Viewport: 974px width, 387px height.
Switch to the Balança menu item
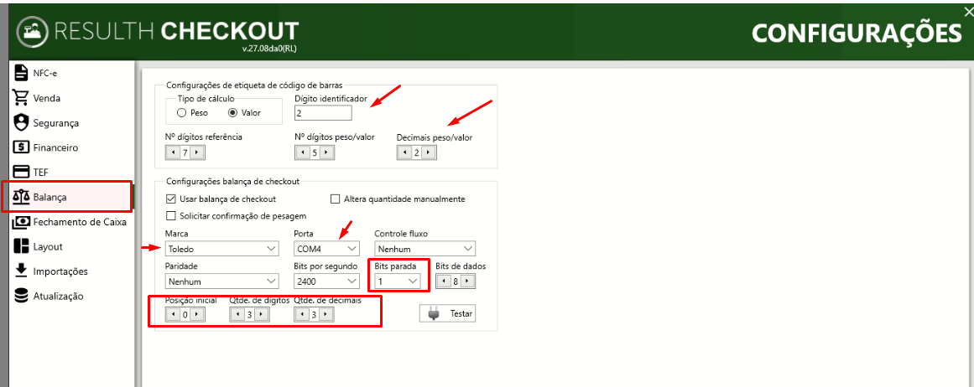click(x=66, y=197)
